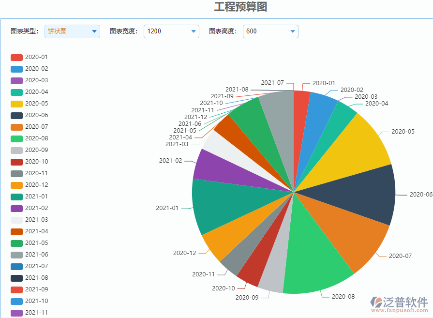Image resolution: width=433 pixels, height=318 pixels.
Task: Open the 图表宽度 dropdown showing 1200
Action: pos(171,31)
